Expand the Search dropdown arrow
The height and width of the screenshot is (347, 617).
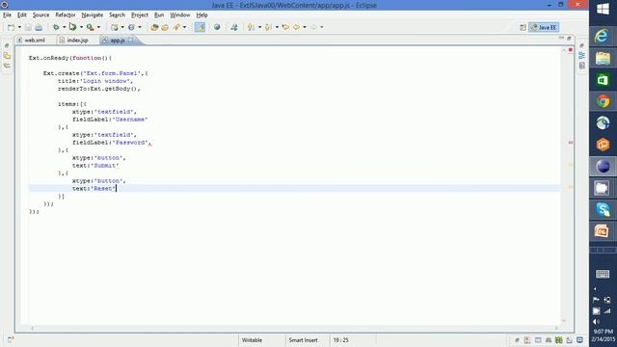click(x=184, y=27)
